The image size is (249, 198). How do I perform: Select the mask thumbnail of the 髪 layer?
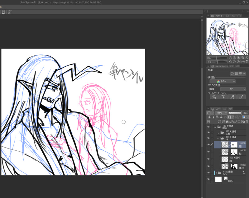(234, 152)
